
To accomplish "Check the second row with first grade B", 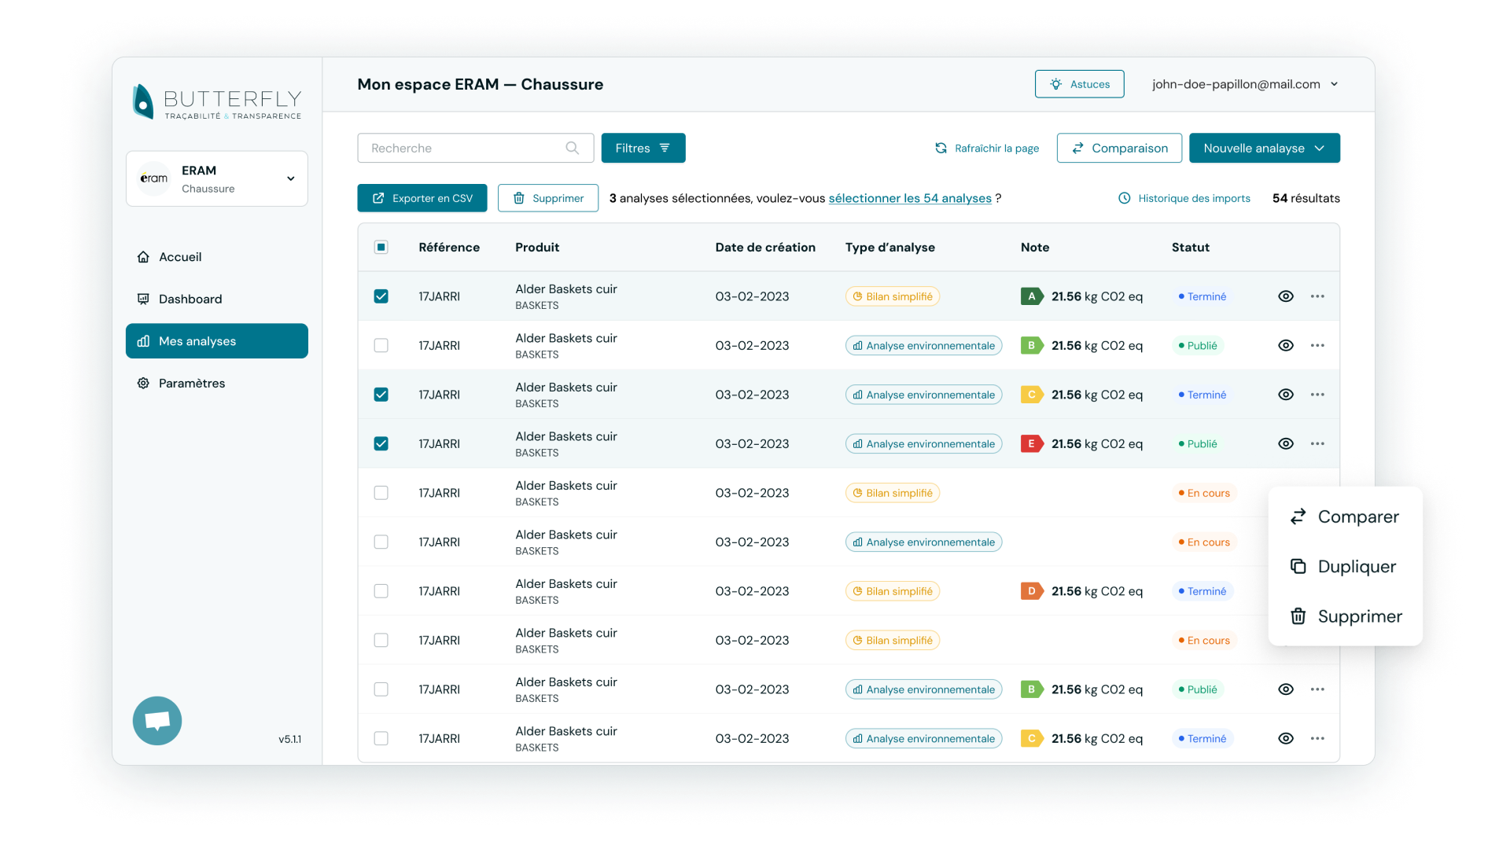I will click(381, 345).
